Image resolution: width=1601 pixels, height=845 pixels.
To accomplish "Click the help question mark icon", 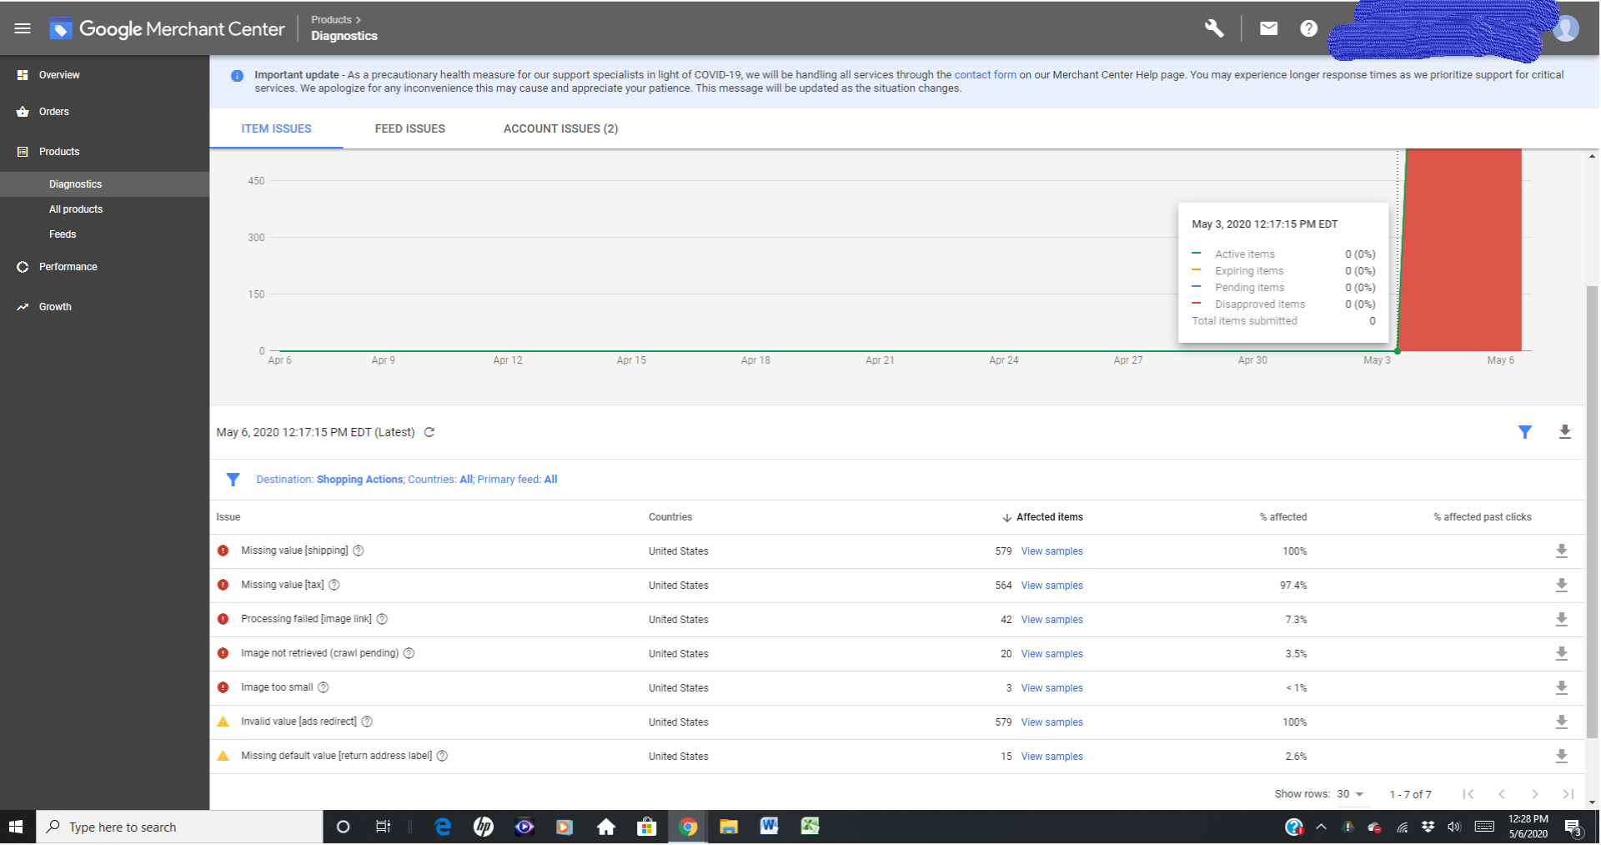I will tap(1308, 28).
